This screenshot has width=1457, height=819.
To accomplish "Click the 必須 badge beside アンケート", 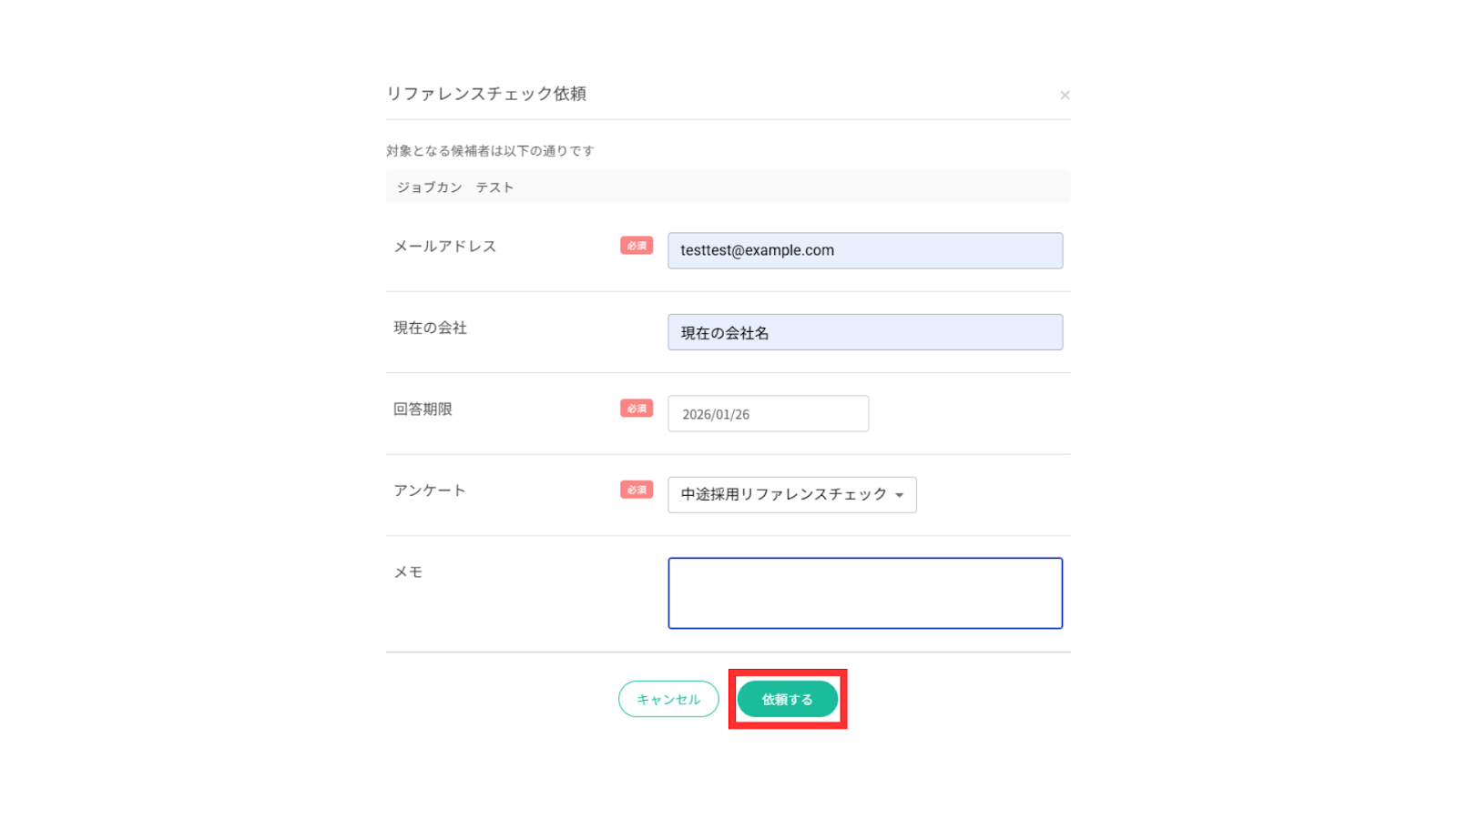I will (x=637, y=490).
